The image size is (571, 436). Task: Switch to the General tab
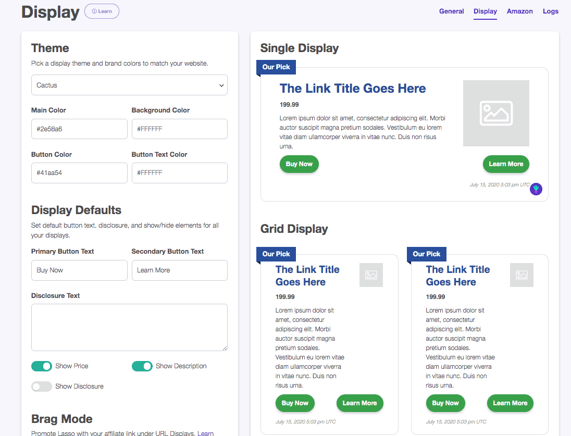coord(451,11)
